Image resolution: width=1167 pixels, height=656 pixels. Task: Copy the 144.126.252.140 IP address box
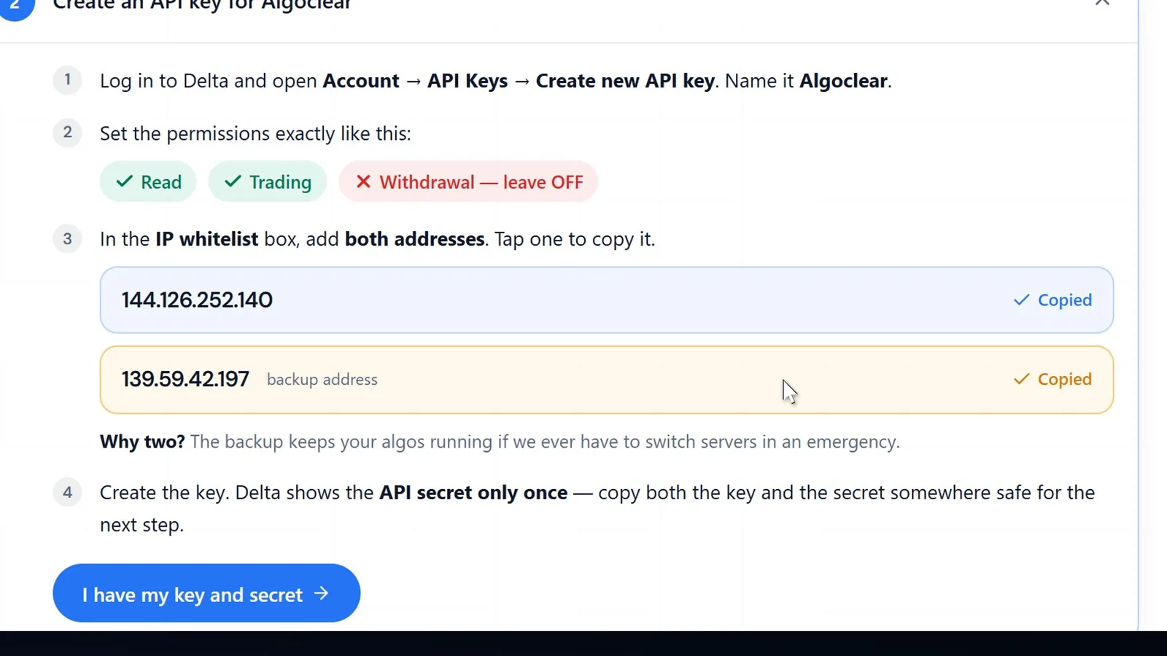pyautogui.click(x=606, y=300)
